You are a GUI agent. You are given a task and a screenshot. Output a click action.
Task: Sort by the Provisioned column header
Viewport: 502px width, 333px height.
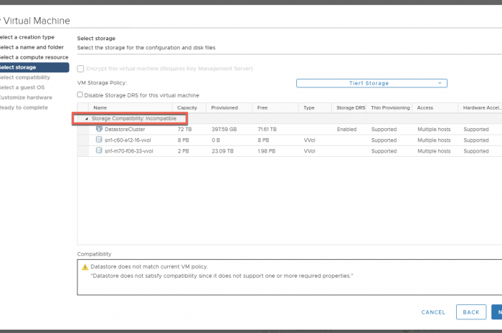pyautogui.click(x=224, y=107)
